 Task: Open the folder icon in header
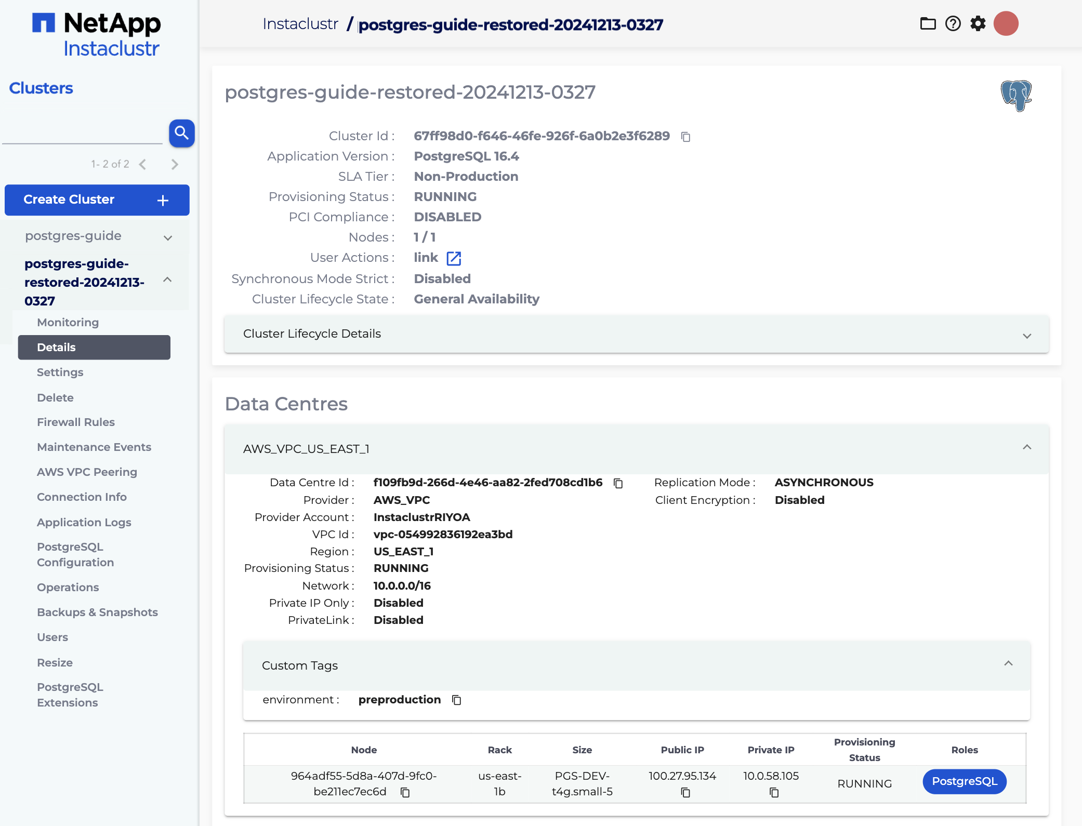(x=928, y=24)
